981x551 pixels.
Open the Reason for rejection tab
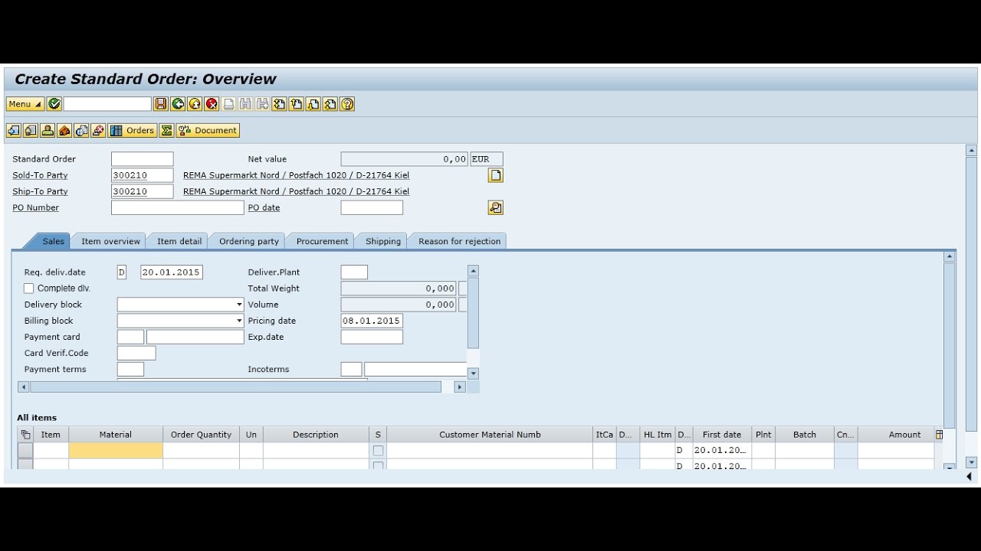pos(459,241)
